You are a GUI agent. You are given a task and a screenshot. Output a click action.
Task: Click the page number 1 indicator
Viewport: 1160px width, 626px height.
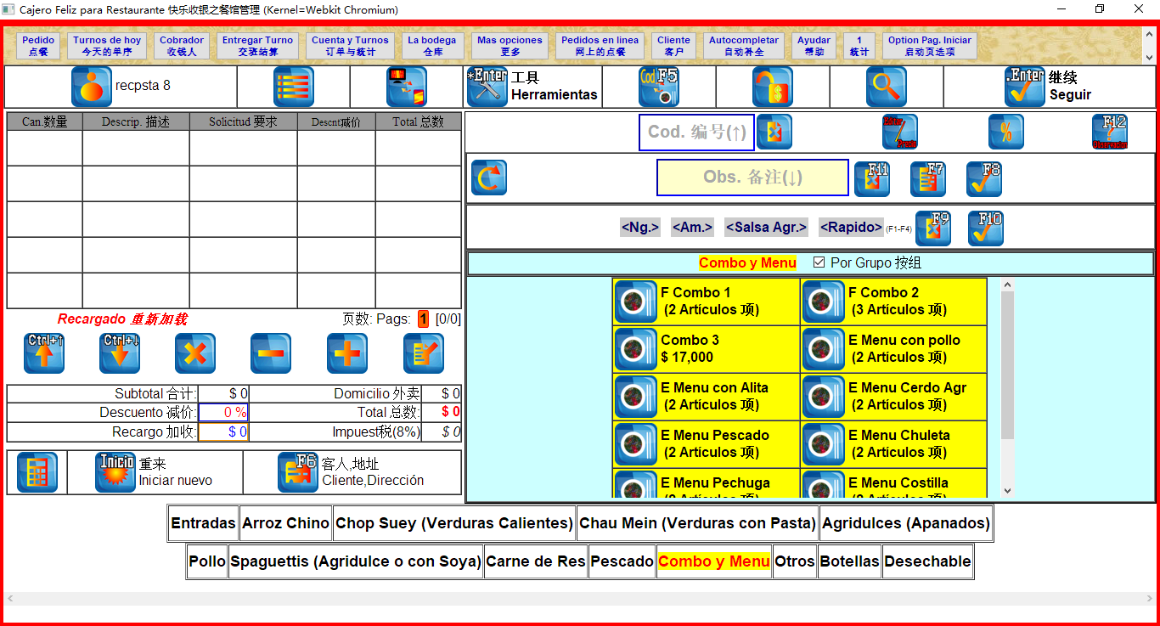point(424,319)
